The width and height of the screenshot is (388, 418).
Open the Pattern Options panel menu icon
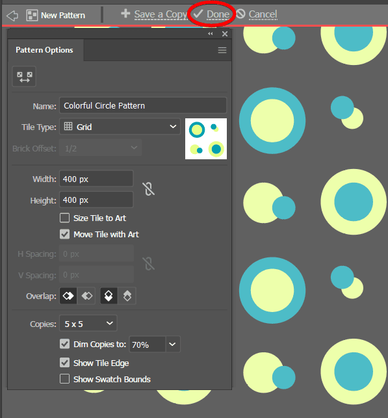[222, 50]
